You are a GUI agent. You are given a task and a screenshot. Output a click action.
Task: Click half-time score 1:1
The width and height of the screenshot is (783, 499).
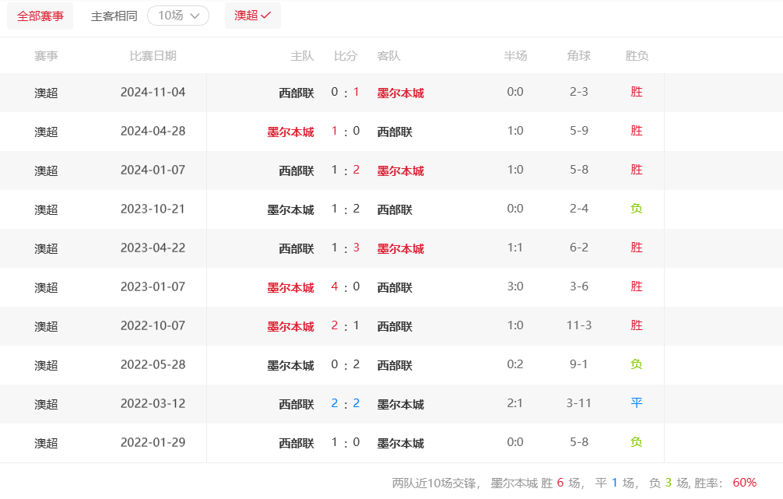point(515,248)
